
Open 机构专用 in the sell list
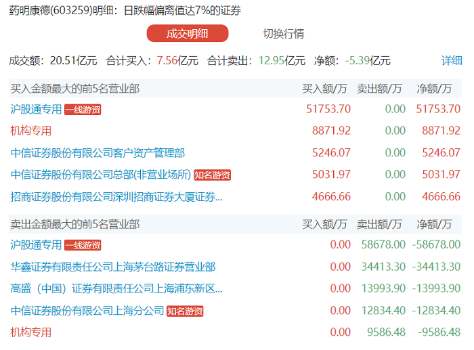[x=31, y=332]
